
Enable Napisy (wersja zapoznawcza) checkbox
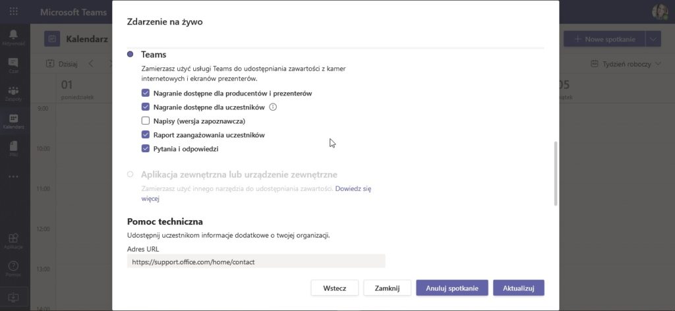tap(146, 121)
